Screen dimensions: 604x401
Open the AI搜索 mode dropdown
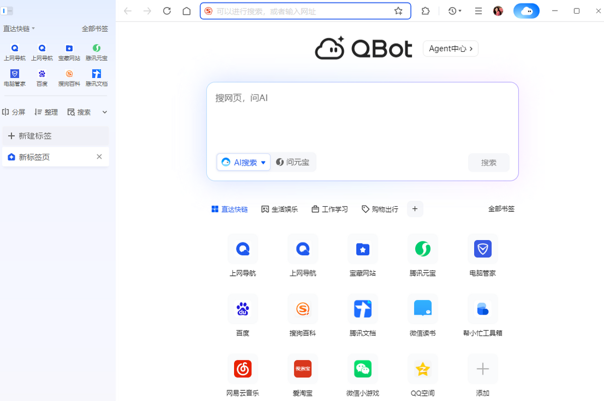click(243, 162)
